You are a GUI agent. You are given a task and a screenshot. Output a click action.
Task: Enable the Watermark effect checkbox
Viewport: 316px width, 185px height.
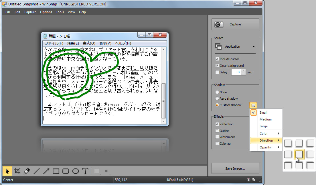click(217, 137)
